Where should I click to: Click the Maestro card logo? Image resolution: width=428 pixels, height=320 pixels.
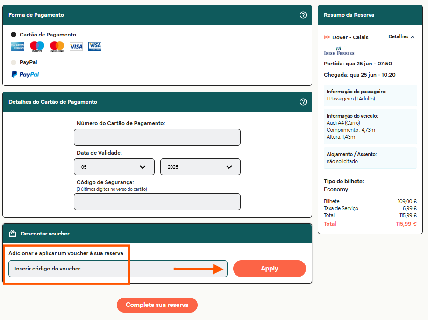point(37,46)
